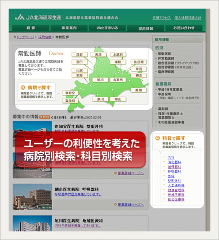Open the Webすまいる navigation tab
Screen dimensions: 219x240
pyautogui.click(x=107, y=28)
